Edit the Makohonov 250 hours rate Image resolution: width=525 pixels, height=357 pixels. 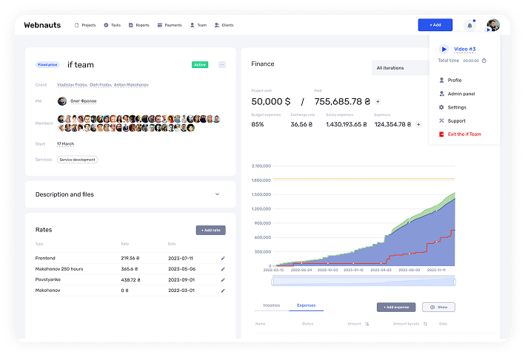coord(223,269)
